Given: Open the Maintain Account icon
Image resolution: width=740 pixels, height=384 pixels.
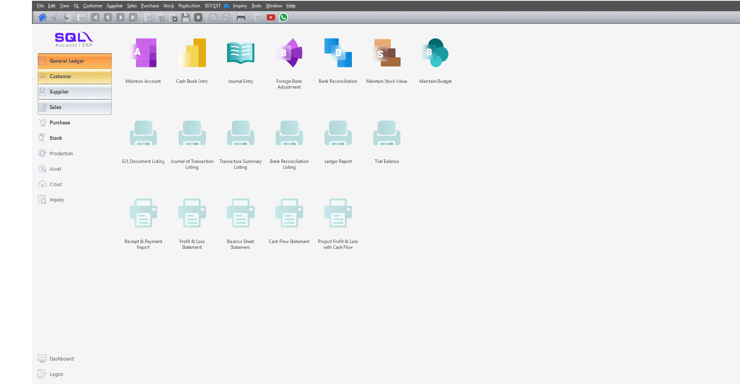Looking at the screenshot, I should [143, 54].
